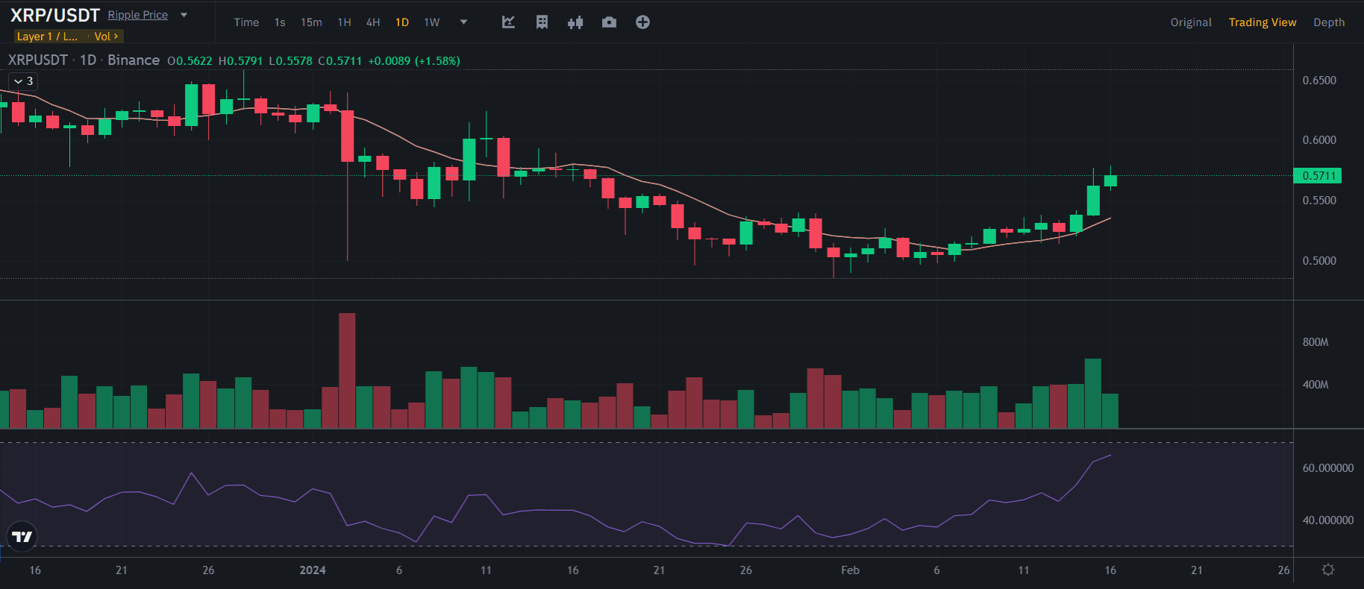Expand the XRP/USDT pair selector arrow
Screen dimensions: 1364x589
pos(184,15)
